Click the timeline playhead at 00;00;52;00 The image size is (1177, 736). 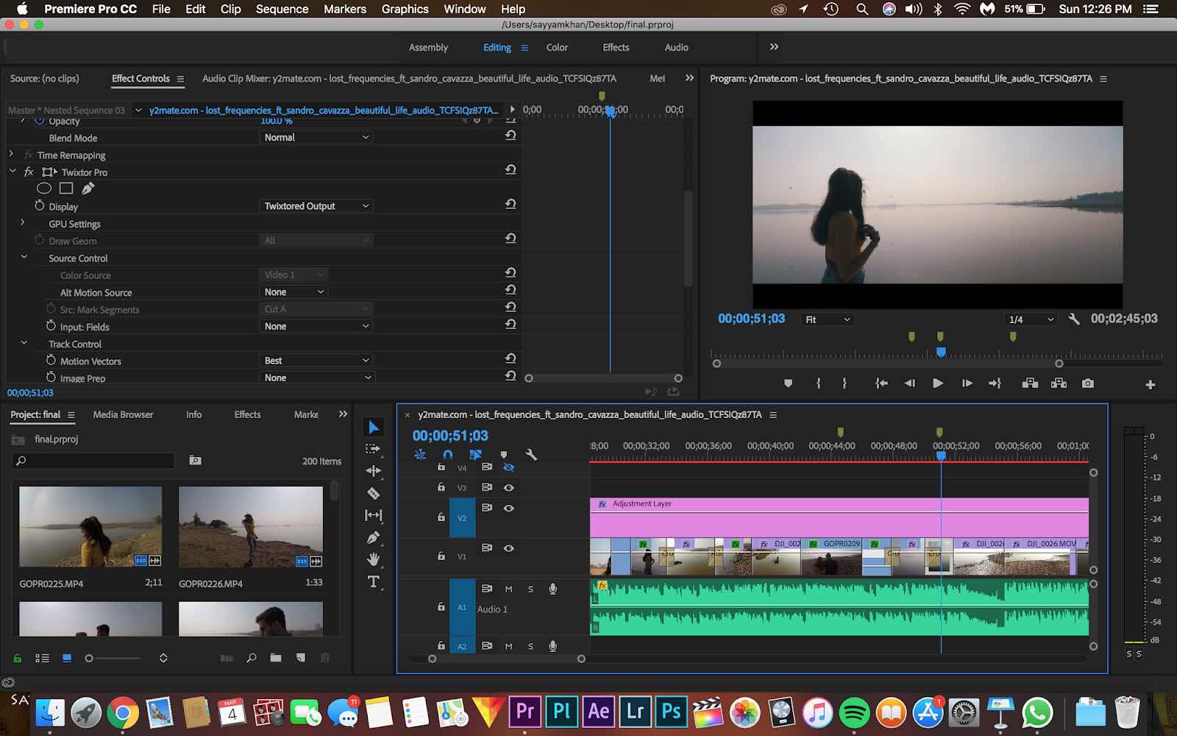tap(941, 456)
